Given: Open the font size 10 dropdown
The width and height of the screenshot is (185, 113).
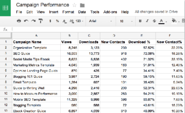Looking at the screenshot, I should (x=126, y=21).
